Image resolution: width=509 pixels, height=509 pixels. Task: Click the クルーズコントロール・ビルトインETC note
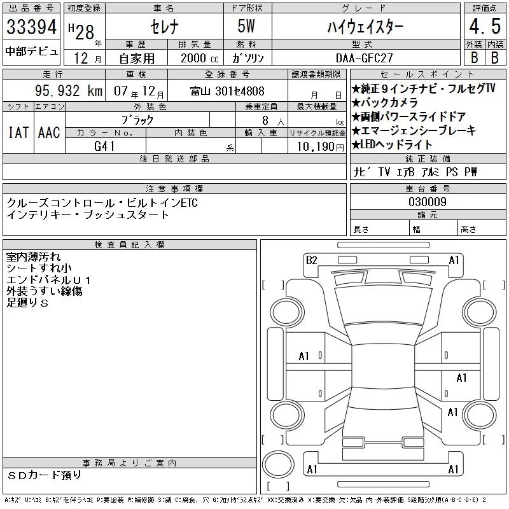(x=102, y=203)
